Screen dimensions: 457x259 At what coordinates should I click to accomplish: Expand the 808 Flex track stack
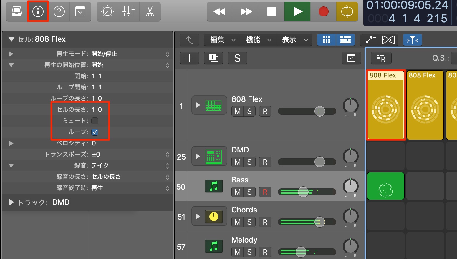click(198, 105)
